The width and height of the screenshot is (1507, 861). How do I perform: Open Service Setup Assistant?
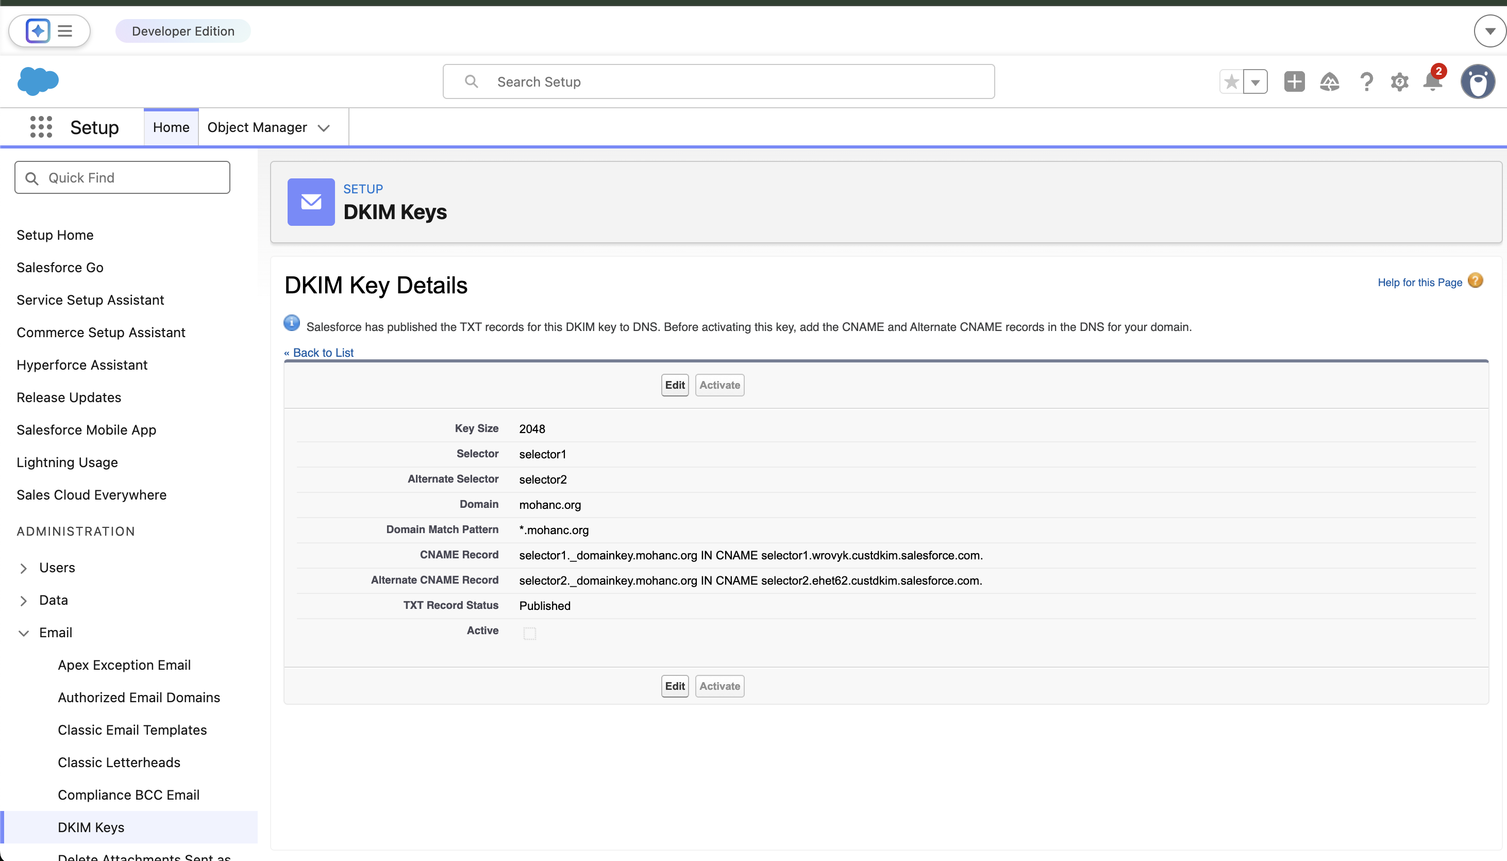(90, 300)
